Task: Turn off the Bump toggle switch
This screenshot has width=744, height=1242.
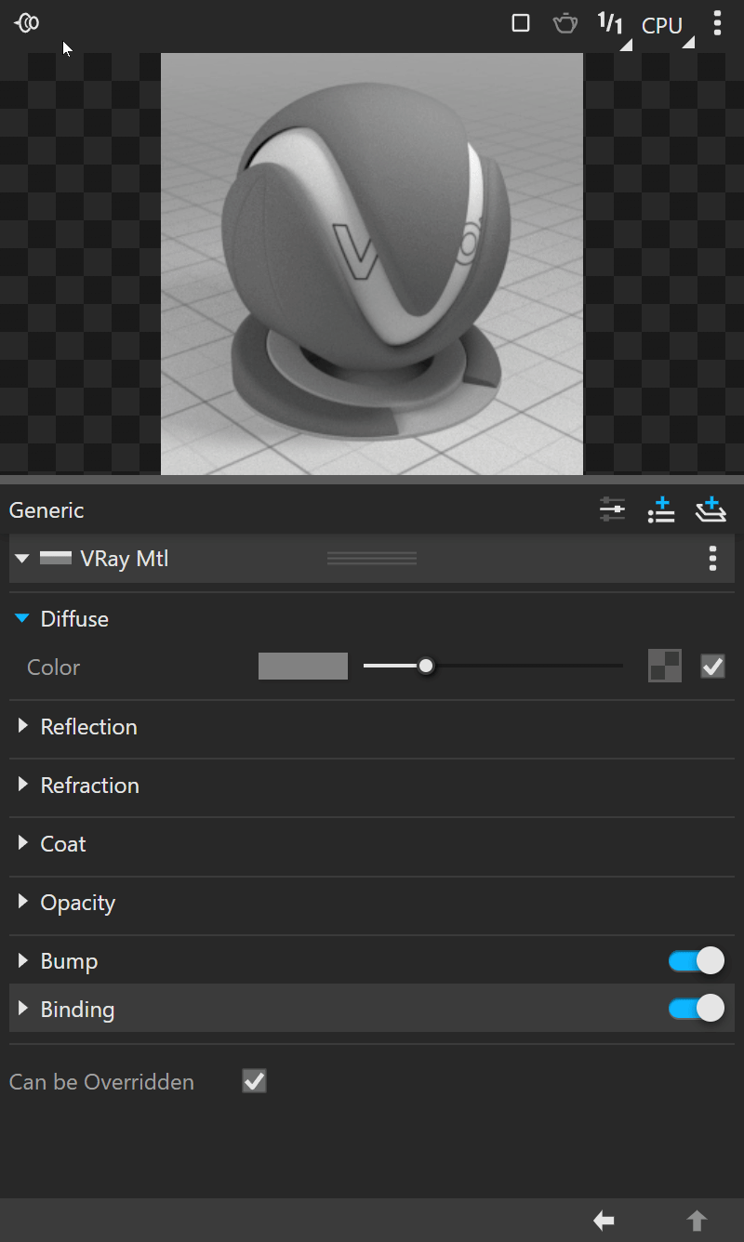Action: pyautogui.click(x=697, y=961)
